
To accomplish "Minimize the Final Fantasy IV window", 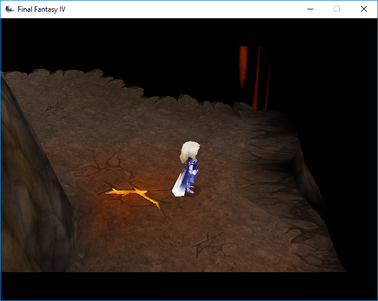I will point(310,9).
